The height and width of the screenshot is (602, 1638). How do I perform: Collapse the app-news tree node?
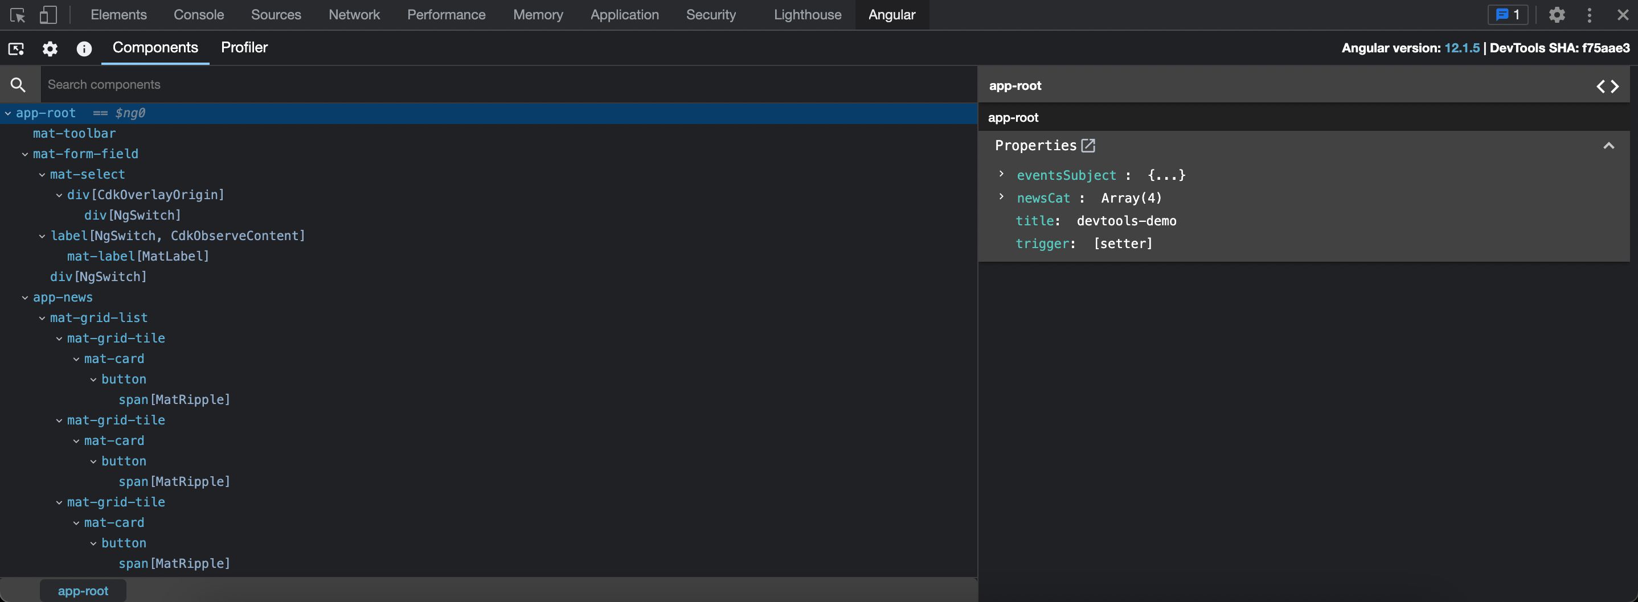click(x=25, y=297)
